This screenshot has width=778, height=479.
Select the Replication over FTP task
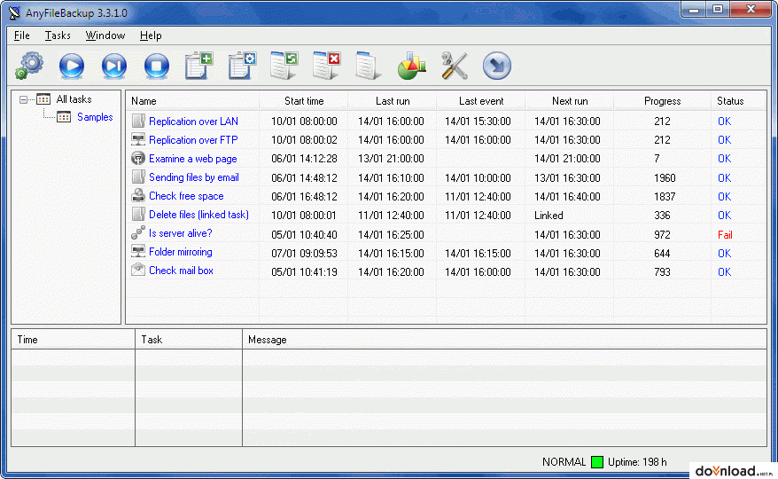point(193,140)
